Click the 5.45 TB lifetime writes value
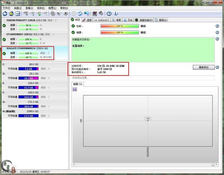The height and width of the screenshot is (175, 224). click(101, 72)
